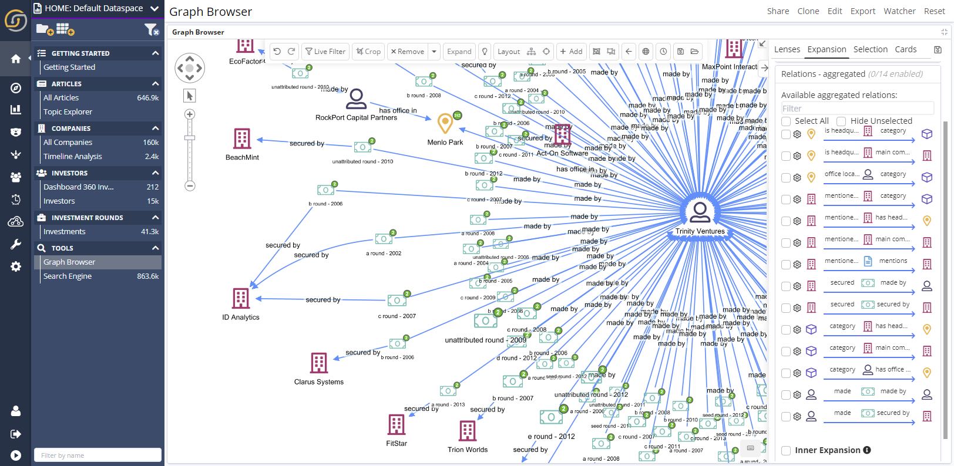The height and width of the screenshot is (466, 954).
Task: Collapse the GETTING STARTED section
Action: pyautogui.click(x=156, y=53)
